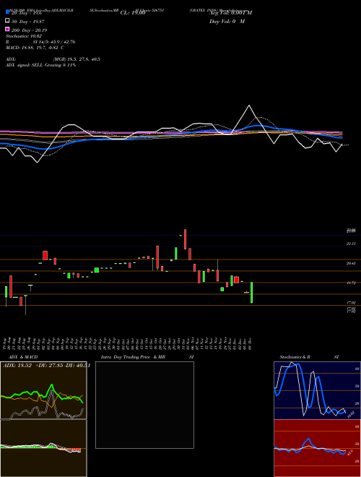Click the tallest red candlestick at the price peak
Viewport: 361px width, 477px height.
185,239
